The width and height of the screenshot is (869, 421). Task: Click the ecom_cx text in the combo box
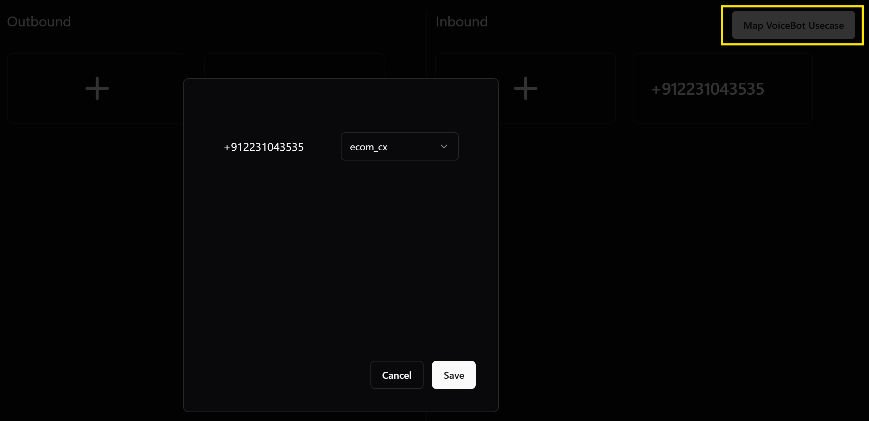(368, 147)
